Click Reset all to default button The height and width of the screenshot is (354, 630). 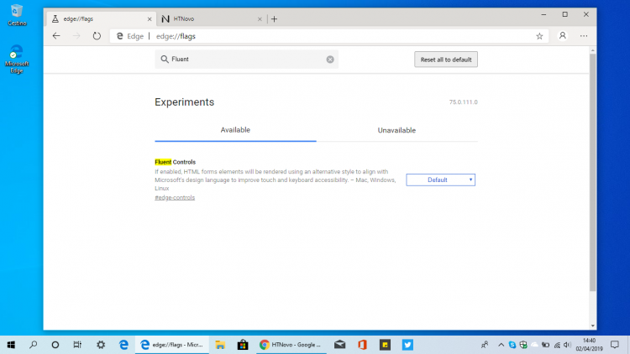point(446,60)
